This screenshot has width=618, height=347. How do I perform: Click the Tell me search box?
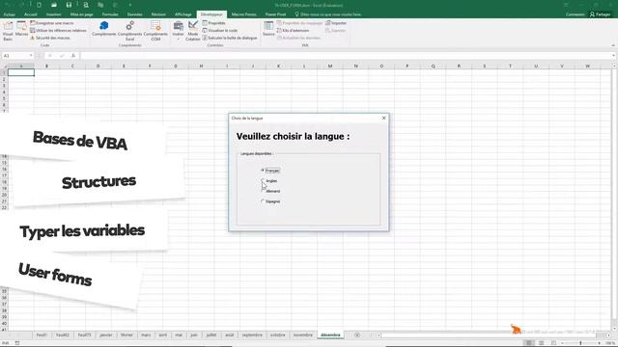[x=328, y=14]
